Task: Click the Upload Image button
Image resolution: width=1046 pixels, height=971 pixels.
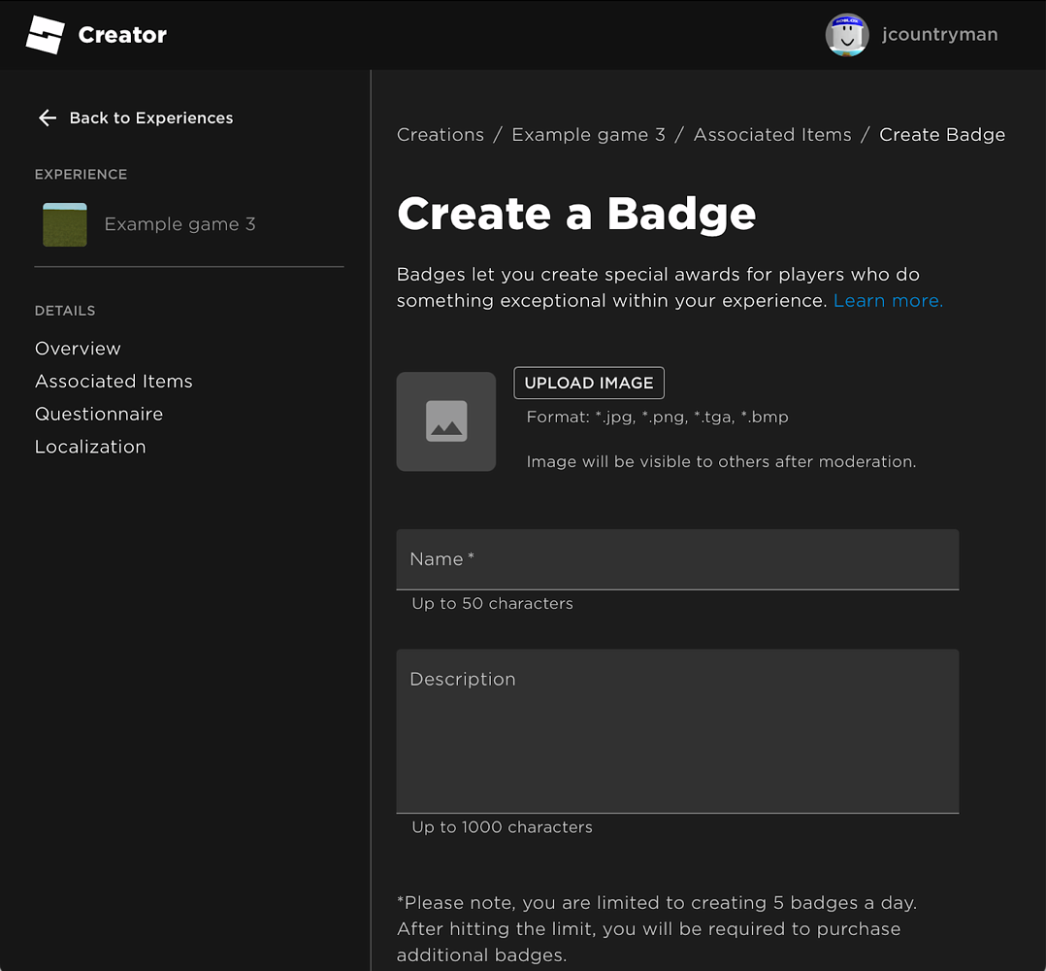Action: (588, 383)
